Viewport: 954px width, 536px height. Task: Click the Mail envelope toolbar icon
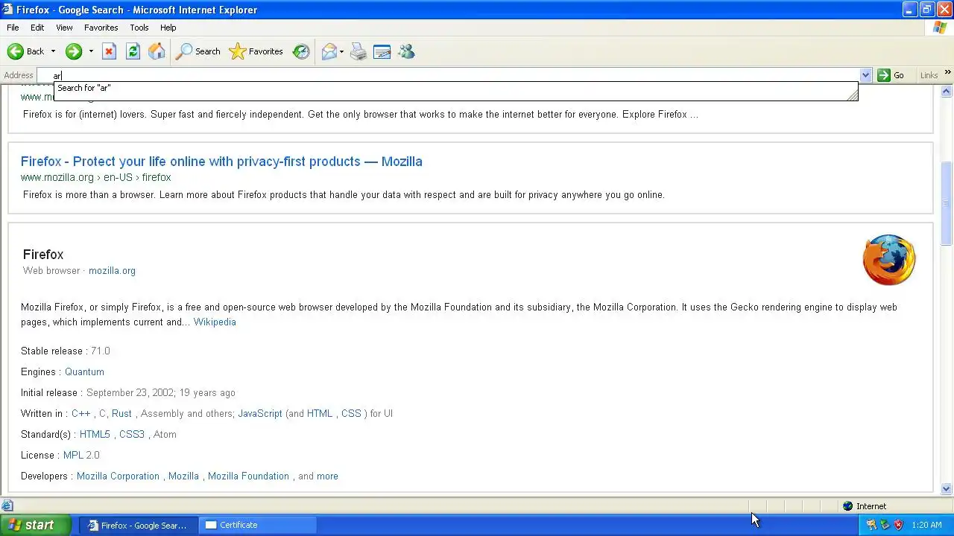[329, 51]
